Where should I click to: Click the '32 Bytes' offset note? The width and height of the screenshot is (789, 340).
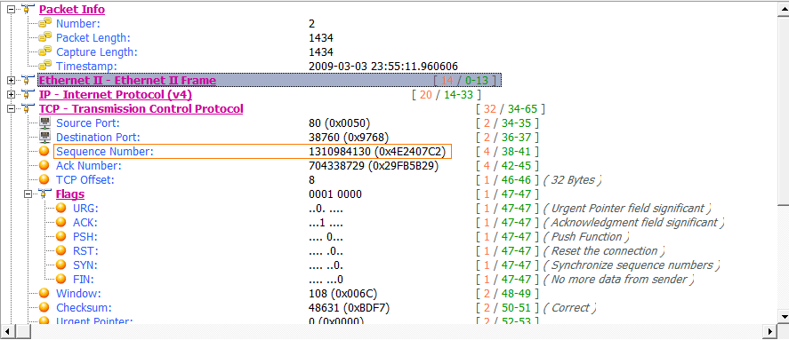[573, 179]
